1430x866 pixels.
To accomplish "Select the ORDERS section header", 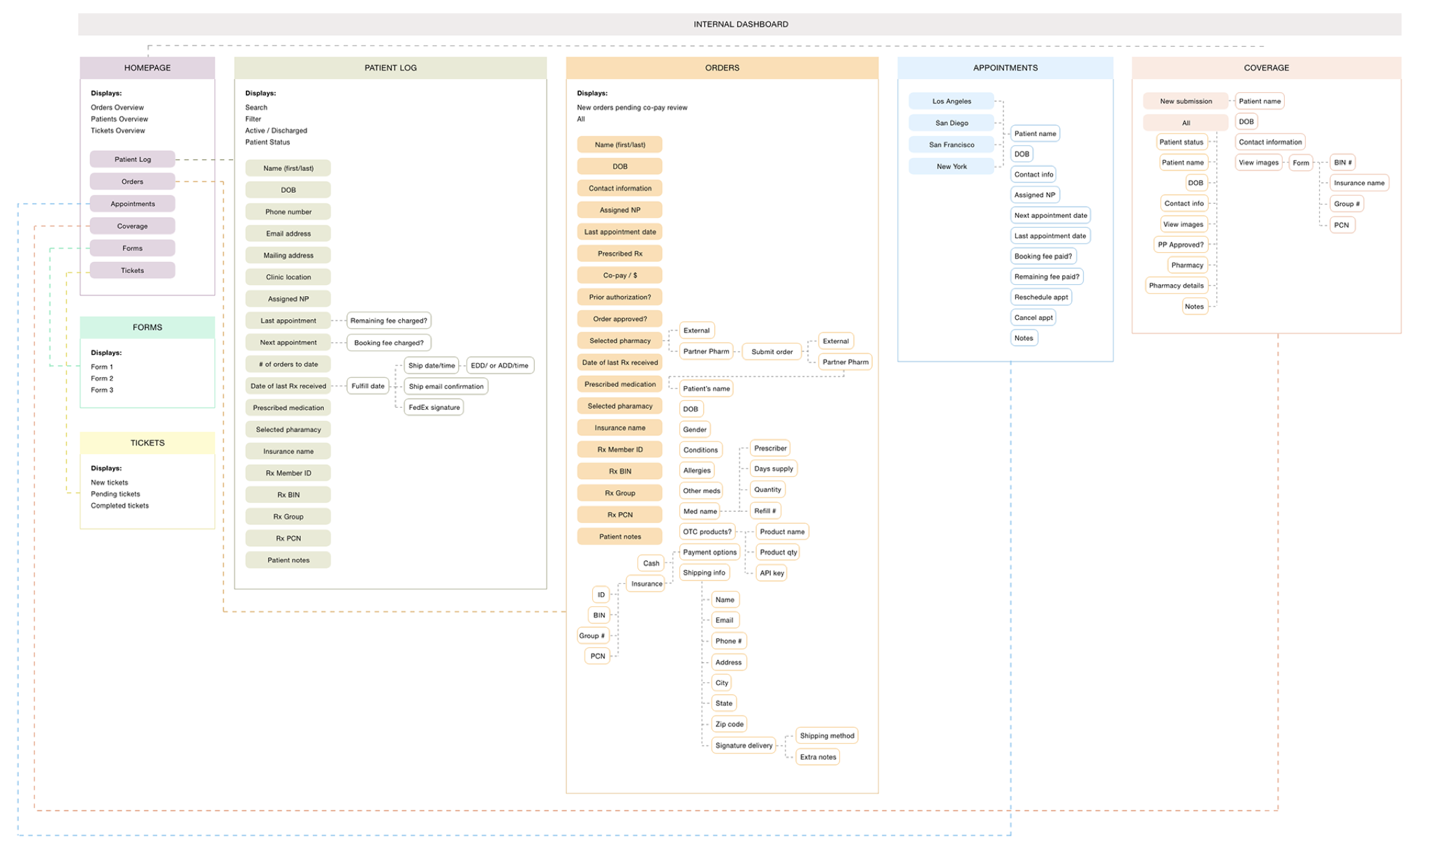I will click(721, 68).
